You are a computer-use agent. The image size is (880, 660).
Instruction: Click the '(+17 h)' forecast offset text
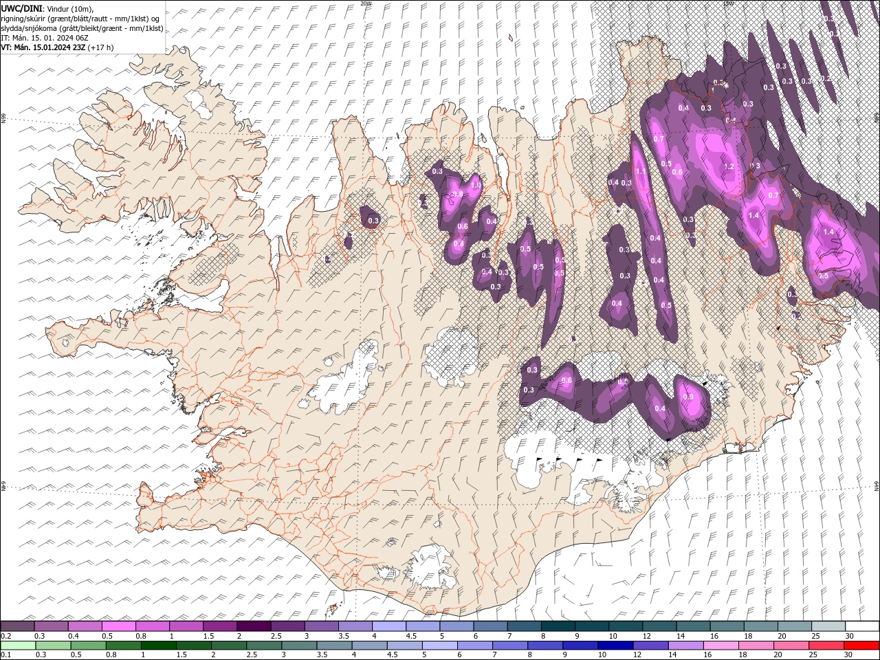[x=101, y=47]
